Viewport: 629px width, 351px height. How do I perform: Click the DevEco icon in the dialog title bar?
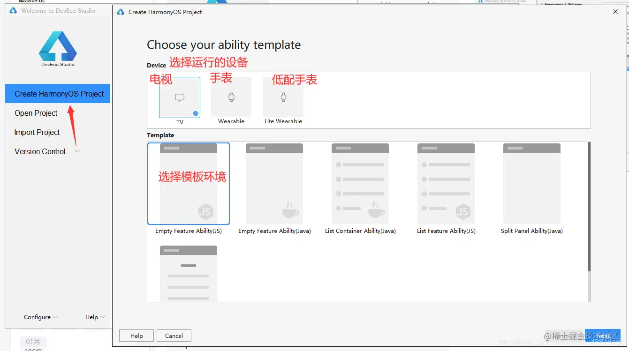[121, 12]
